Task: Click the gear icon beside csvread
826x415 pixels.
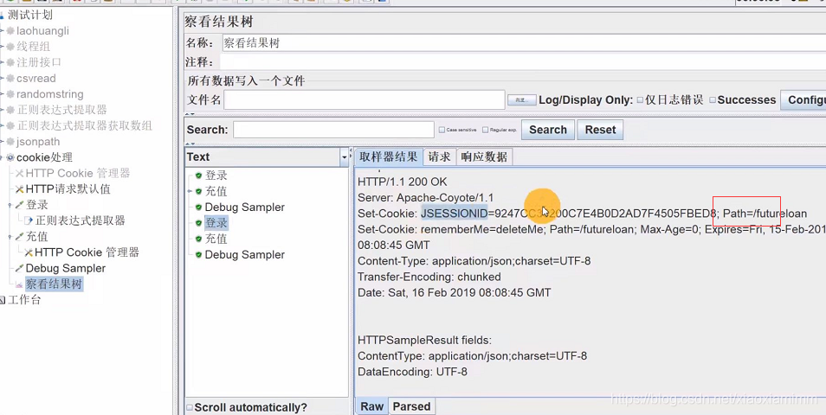Action: [x=10, y=79]
